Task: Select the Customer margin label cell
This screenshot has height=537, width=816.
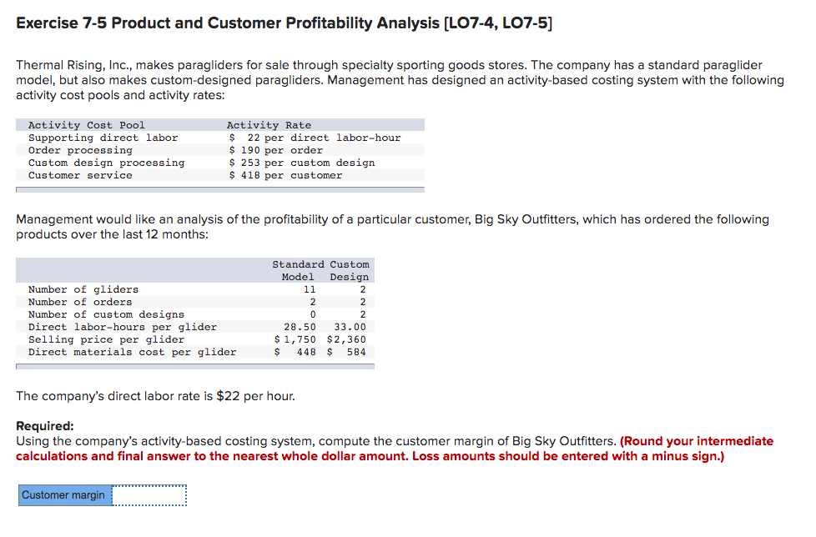Action: [64, 495]
